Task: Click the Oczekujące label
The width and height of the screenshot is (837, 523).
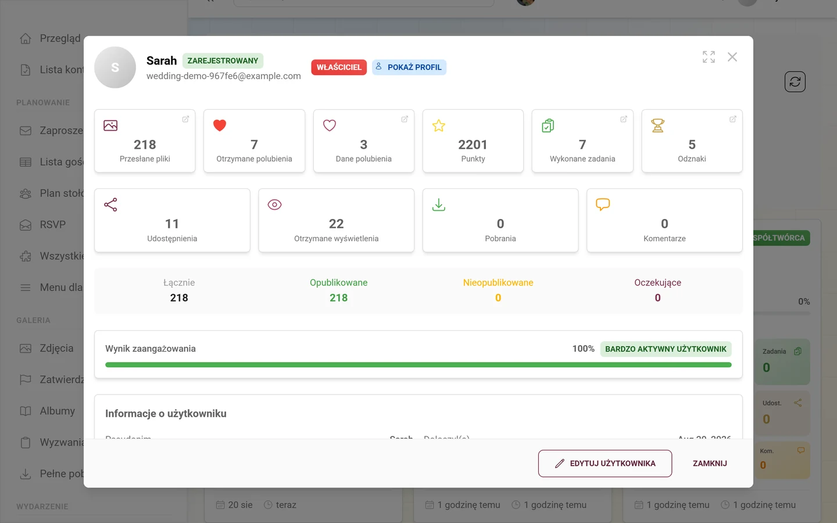Action: pos(657,283)
